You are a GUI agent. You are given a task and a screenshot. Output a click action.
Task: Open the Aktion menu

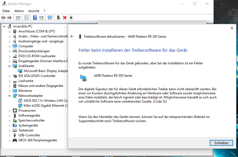[19, 11]
